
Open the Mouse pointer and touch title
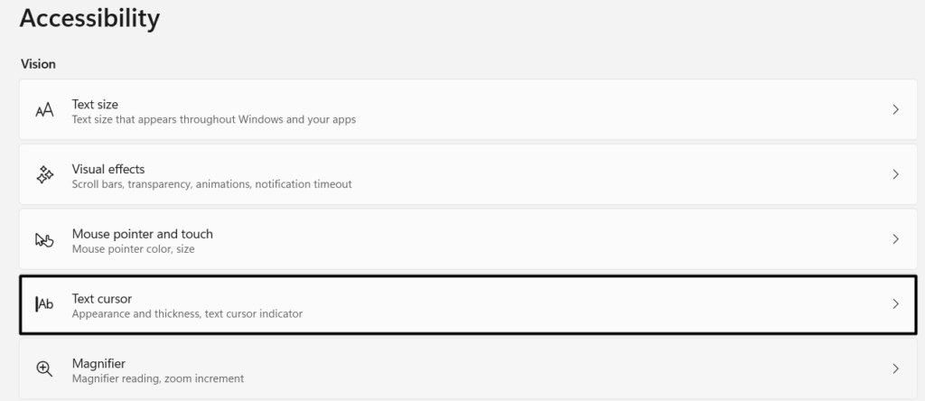[142, 234]
